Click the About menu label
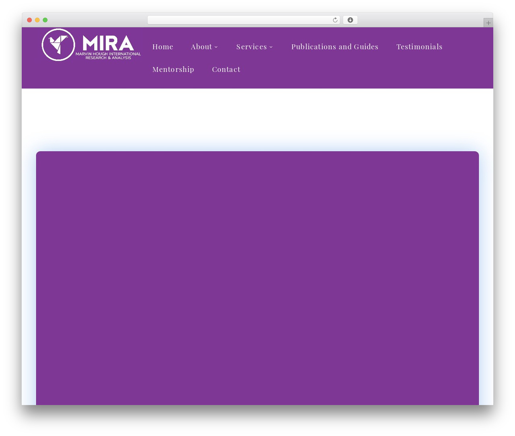 pyautogui.click(x=201, y=47)
